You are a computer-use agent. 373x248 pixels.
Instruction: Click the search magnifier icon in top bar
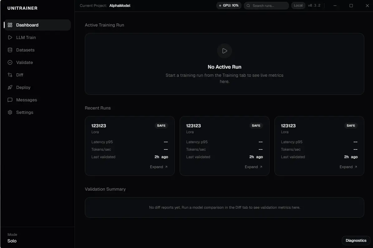point(248,6)
